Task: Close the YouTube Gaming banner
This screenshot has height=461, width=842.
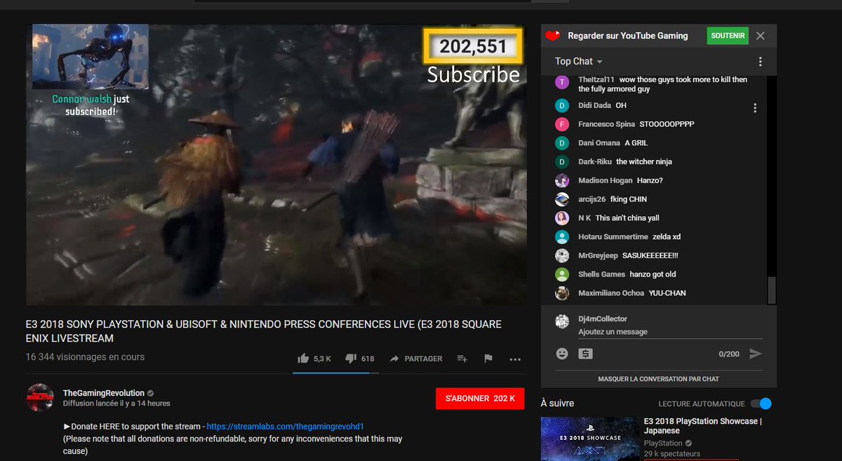Action: click(x=761, y=36)
